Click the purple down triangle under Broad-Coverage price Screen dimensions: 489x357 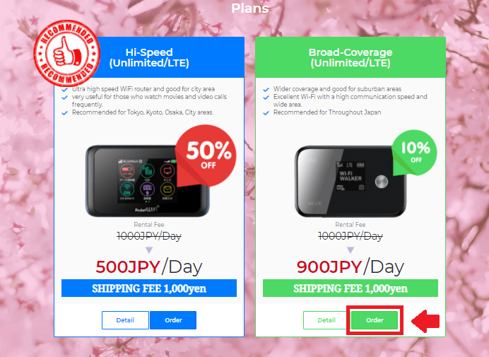click(350, 250)
